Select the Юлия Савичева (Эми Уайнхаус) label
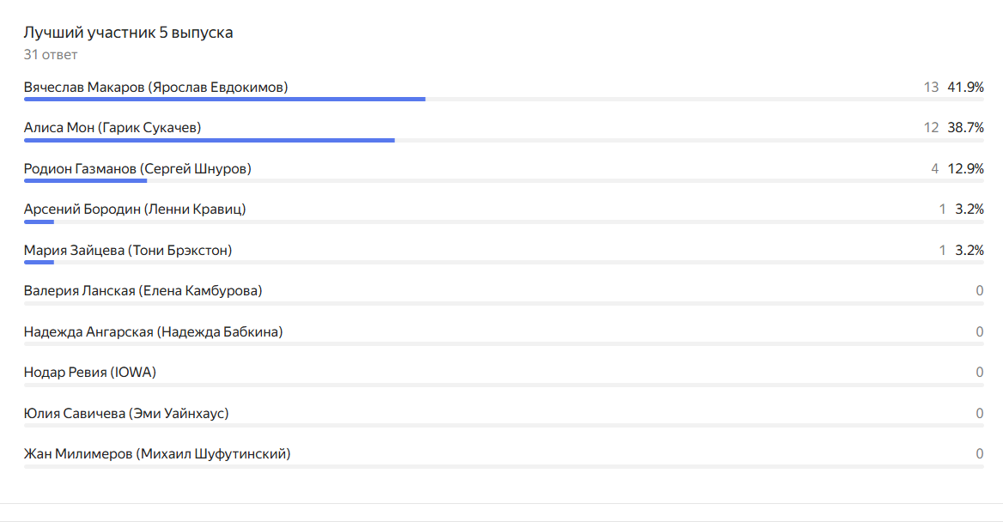Screen dimensions: 1003x522 (126, 413)
